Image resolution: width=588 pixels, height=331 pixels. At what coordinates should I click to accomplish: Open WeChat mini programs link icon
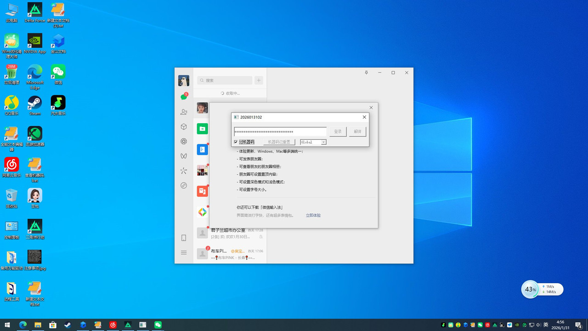(184, 185)
